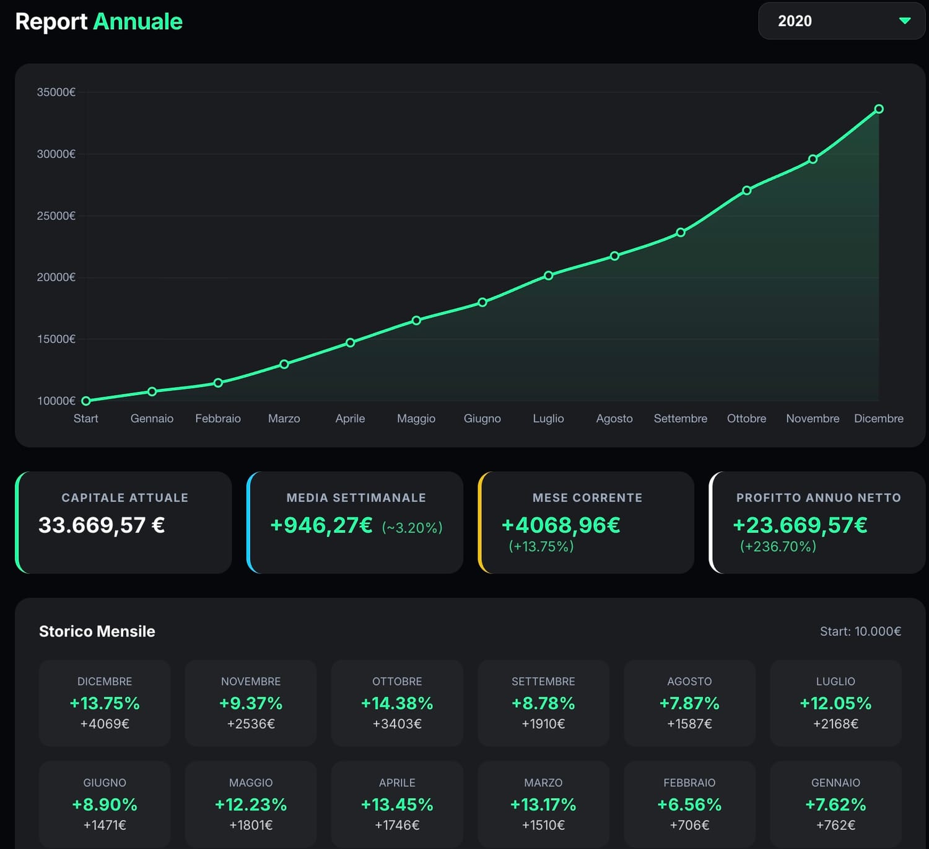Viewport: 929px width, 849px height.
Task: Toggle the Capitale Attuale card highlight
Action: [124, 522]
